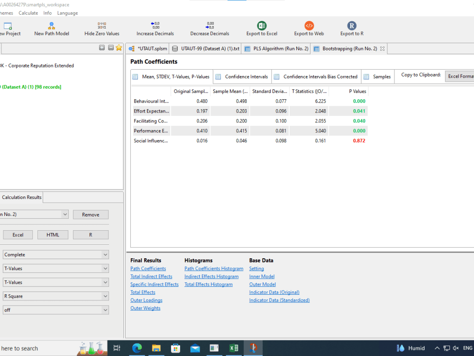This screenshot has height=356, width=474.
Task: Open the calculation run selection dropdown
Action: [x=33, y=214]
